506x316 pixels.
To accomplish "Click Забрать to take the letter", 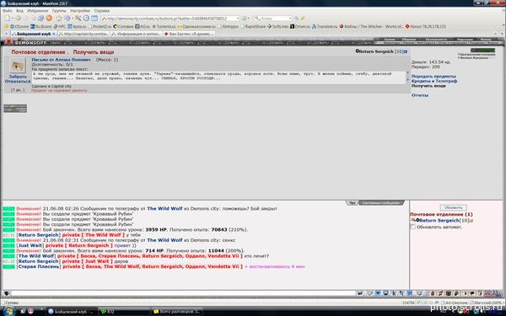I will (18, 77).
